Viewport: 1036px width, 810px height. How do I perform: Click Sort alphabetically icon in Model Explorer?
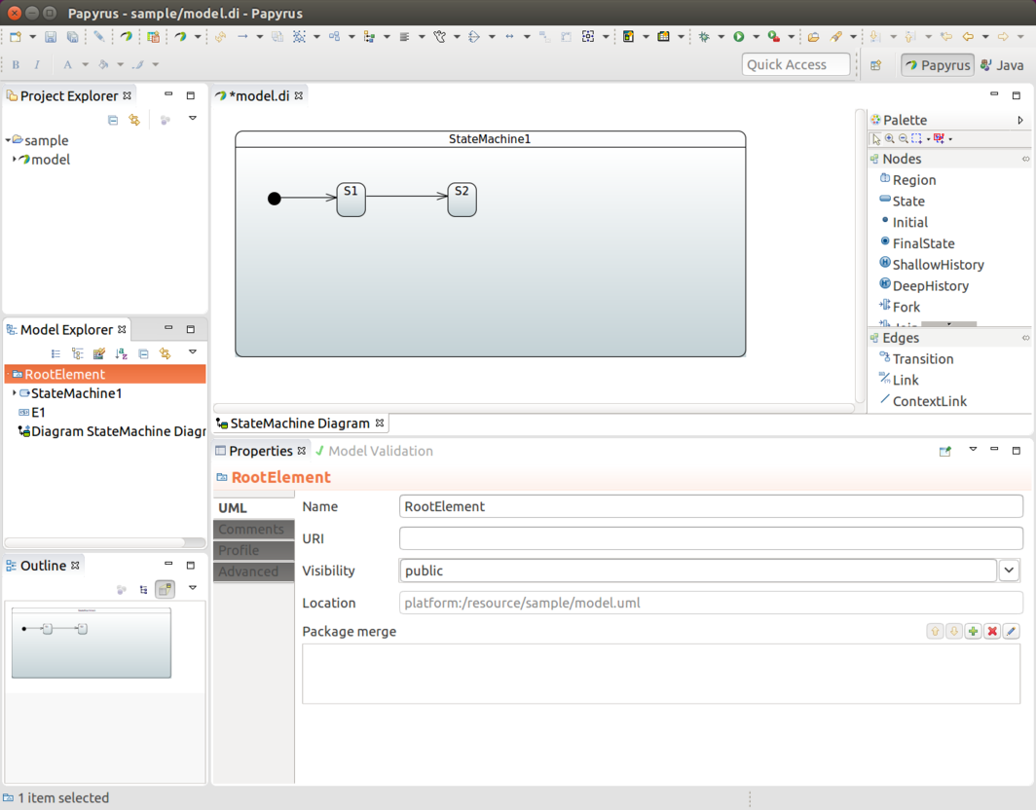coord(121,353)
